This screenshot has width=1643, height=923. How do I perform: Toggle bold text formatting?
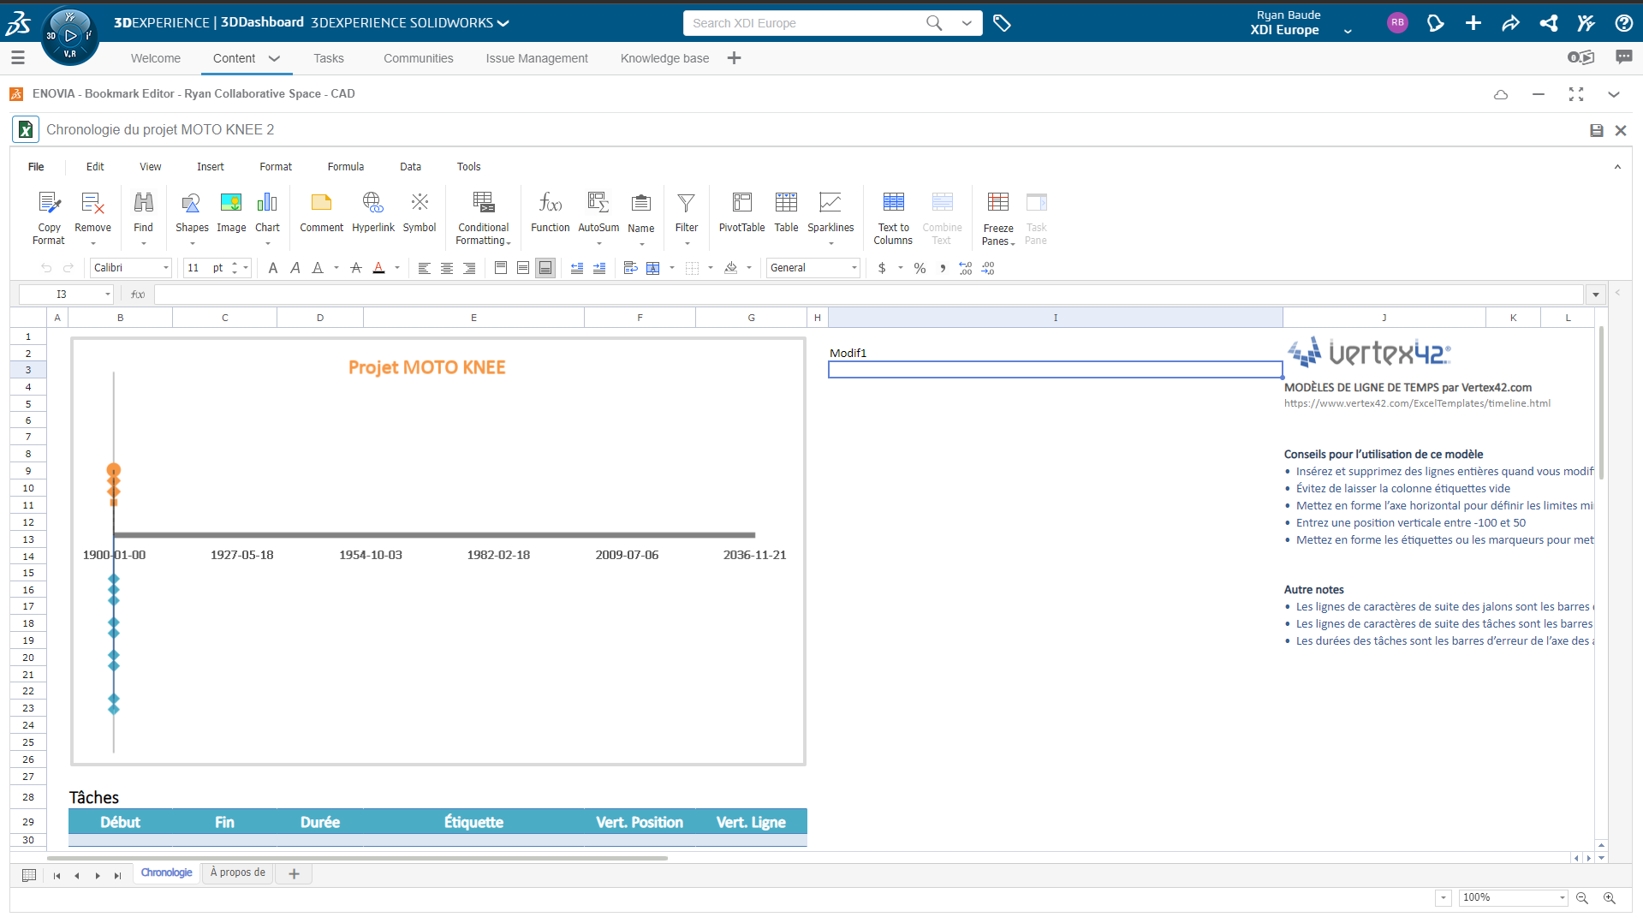pyautogui.click(x=273, y=268)
